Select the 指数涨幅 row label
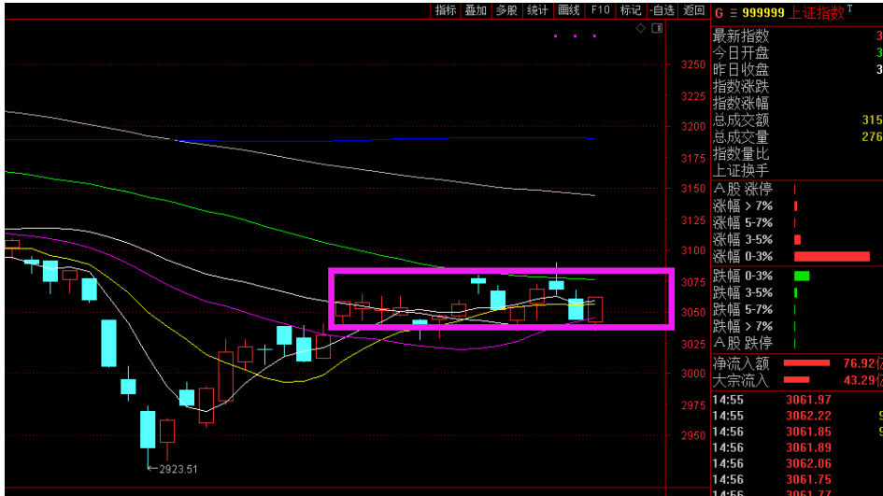The height and width of the screenshot is (496, 883). (741, 104)
